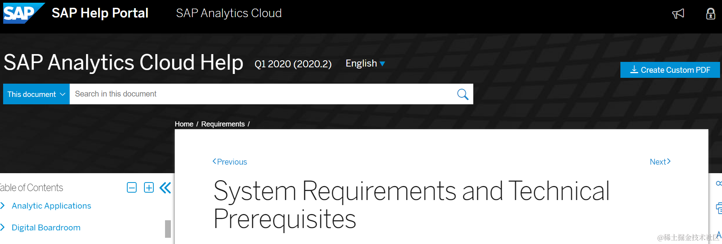Click the SAP logo
The width and height of the screenshot is (722, 244).
coord(24,13)
